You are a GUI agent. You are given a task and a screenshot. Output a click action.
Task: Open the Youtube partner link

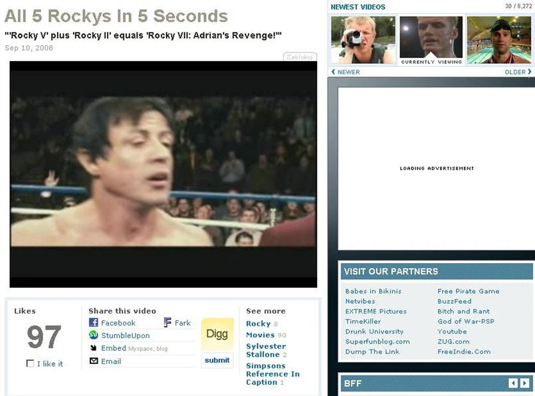[x=452, y=331]
